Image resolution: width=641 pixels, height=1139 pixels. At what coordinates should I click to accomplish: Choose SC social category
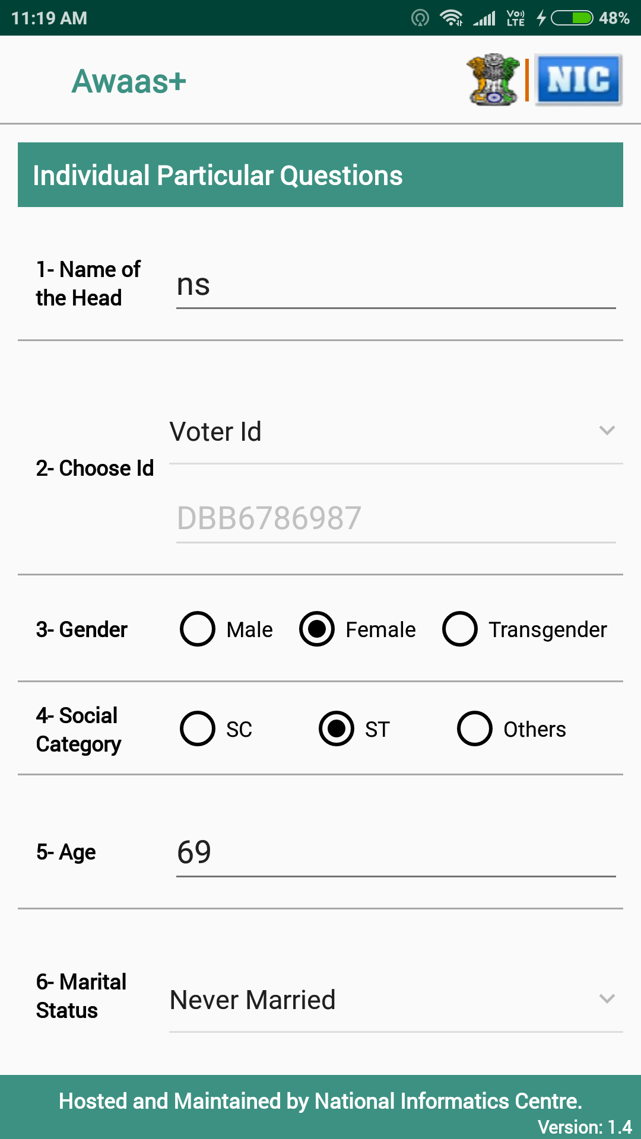[198, 728]
